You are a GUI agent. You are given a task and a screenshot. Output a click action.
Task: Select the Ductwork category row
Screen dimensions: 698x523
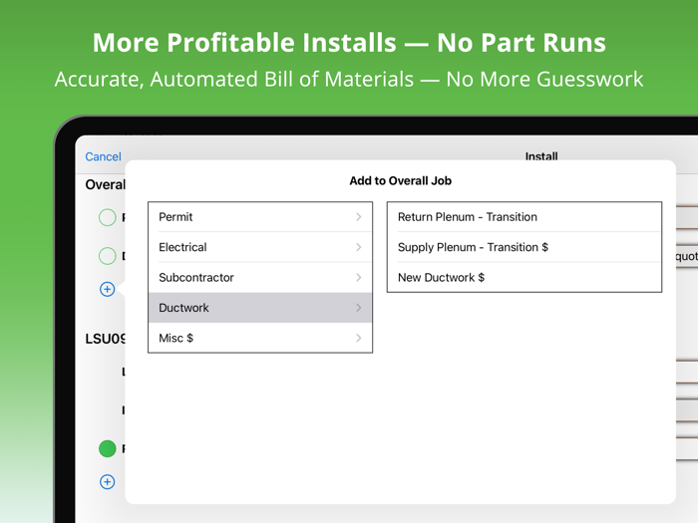260,308
